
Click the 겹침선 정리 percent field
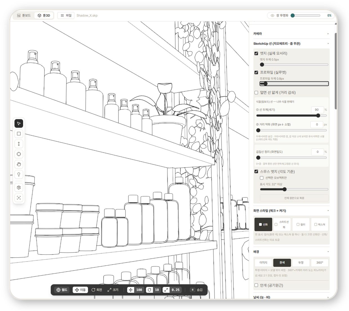click(x=317, y=152)
